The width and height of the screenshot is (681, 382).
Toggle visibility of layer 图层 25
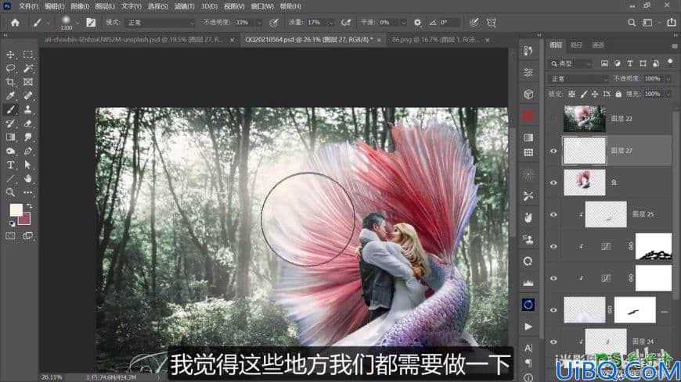point(553,214)
